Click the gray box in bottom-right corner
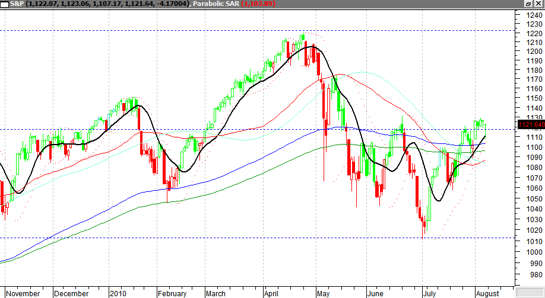 pyautogui.click(x=530, y=293)
